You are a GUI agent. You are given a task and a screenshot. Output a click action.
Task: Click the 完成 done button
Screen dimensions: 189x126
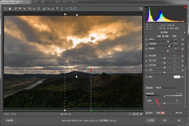pyautogui.click(x=179, y=120)
